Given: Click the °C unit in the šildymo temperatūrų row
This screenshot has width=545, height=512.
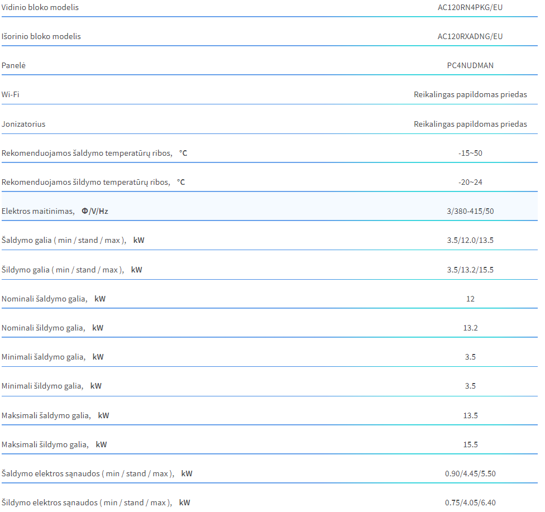Looking at the screenshot, I should (181, 182).
